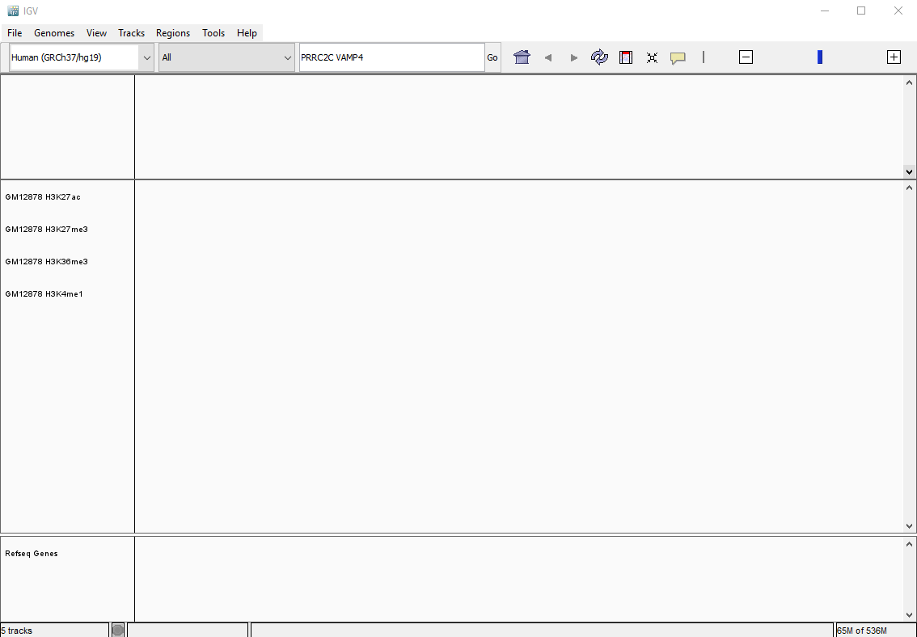The height and width of the screenshot is (637, 917).
Task: Click data panel scrollbar up arrow
Action: click(909, 188)
